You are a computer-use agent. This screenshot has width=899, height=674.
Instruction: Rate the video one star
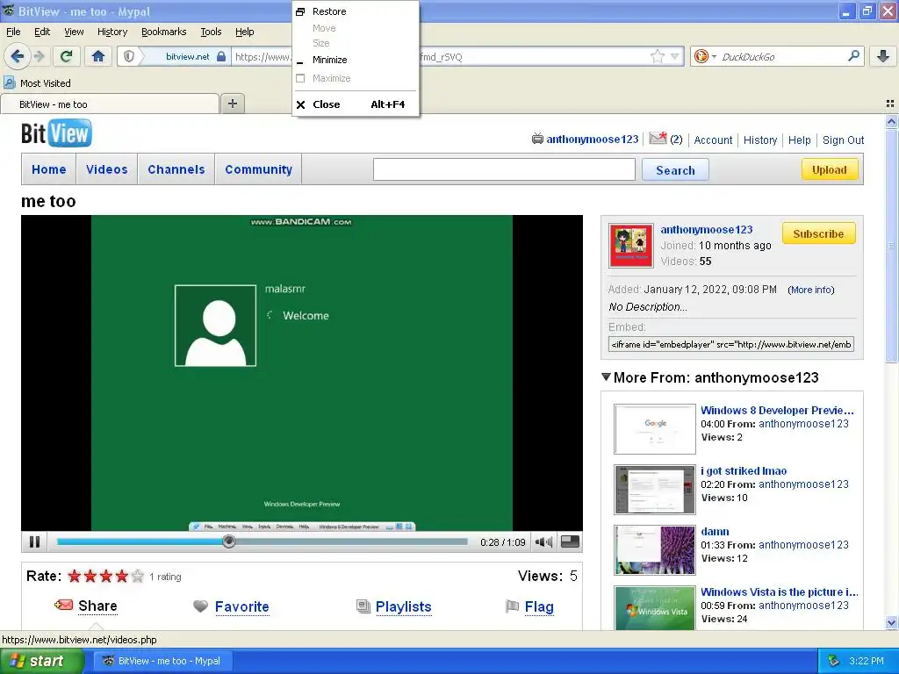pyautogui.click(x=74, y=576)
